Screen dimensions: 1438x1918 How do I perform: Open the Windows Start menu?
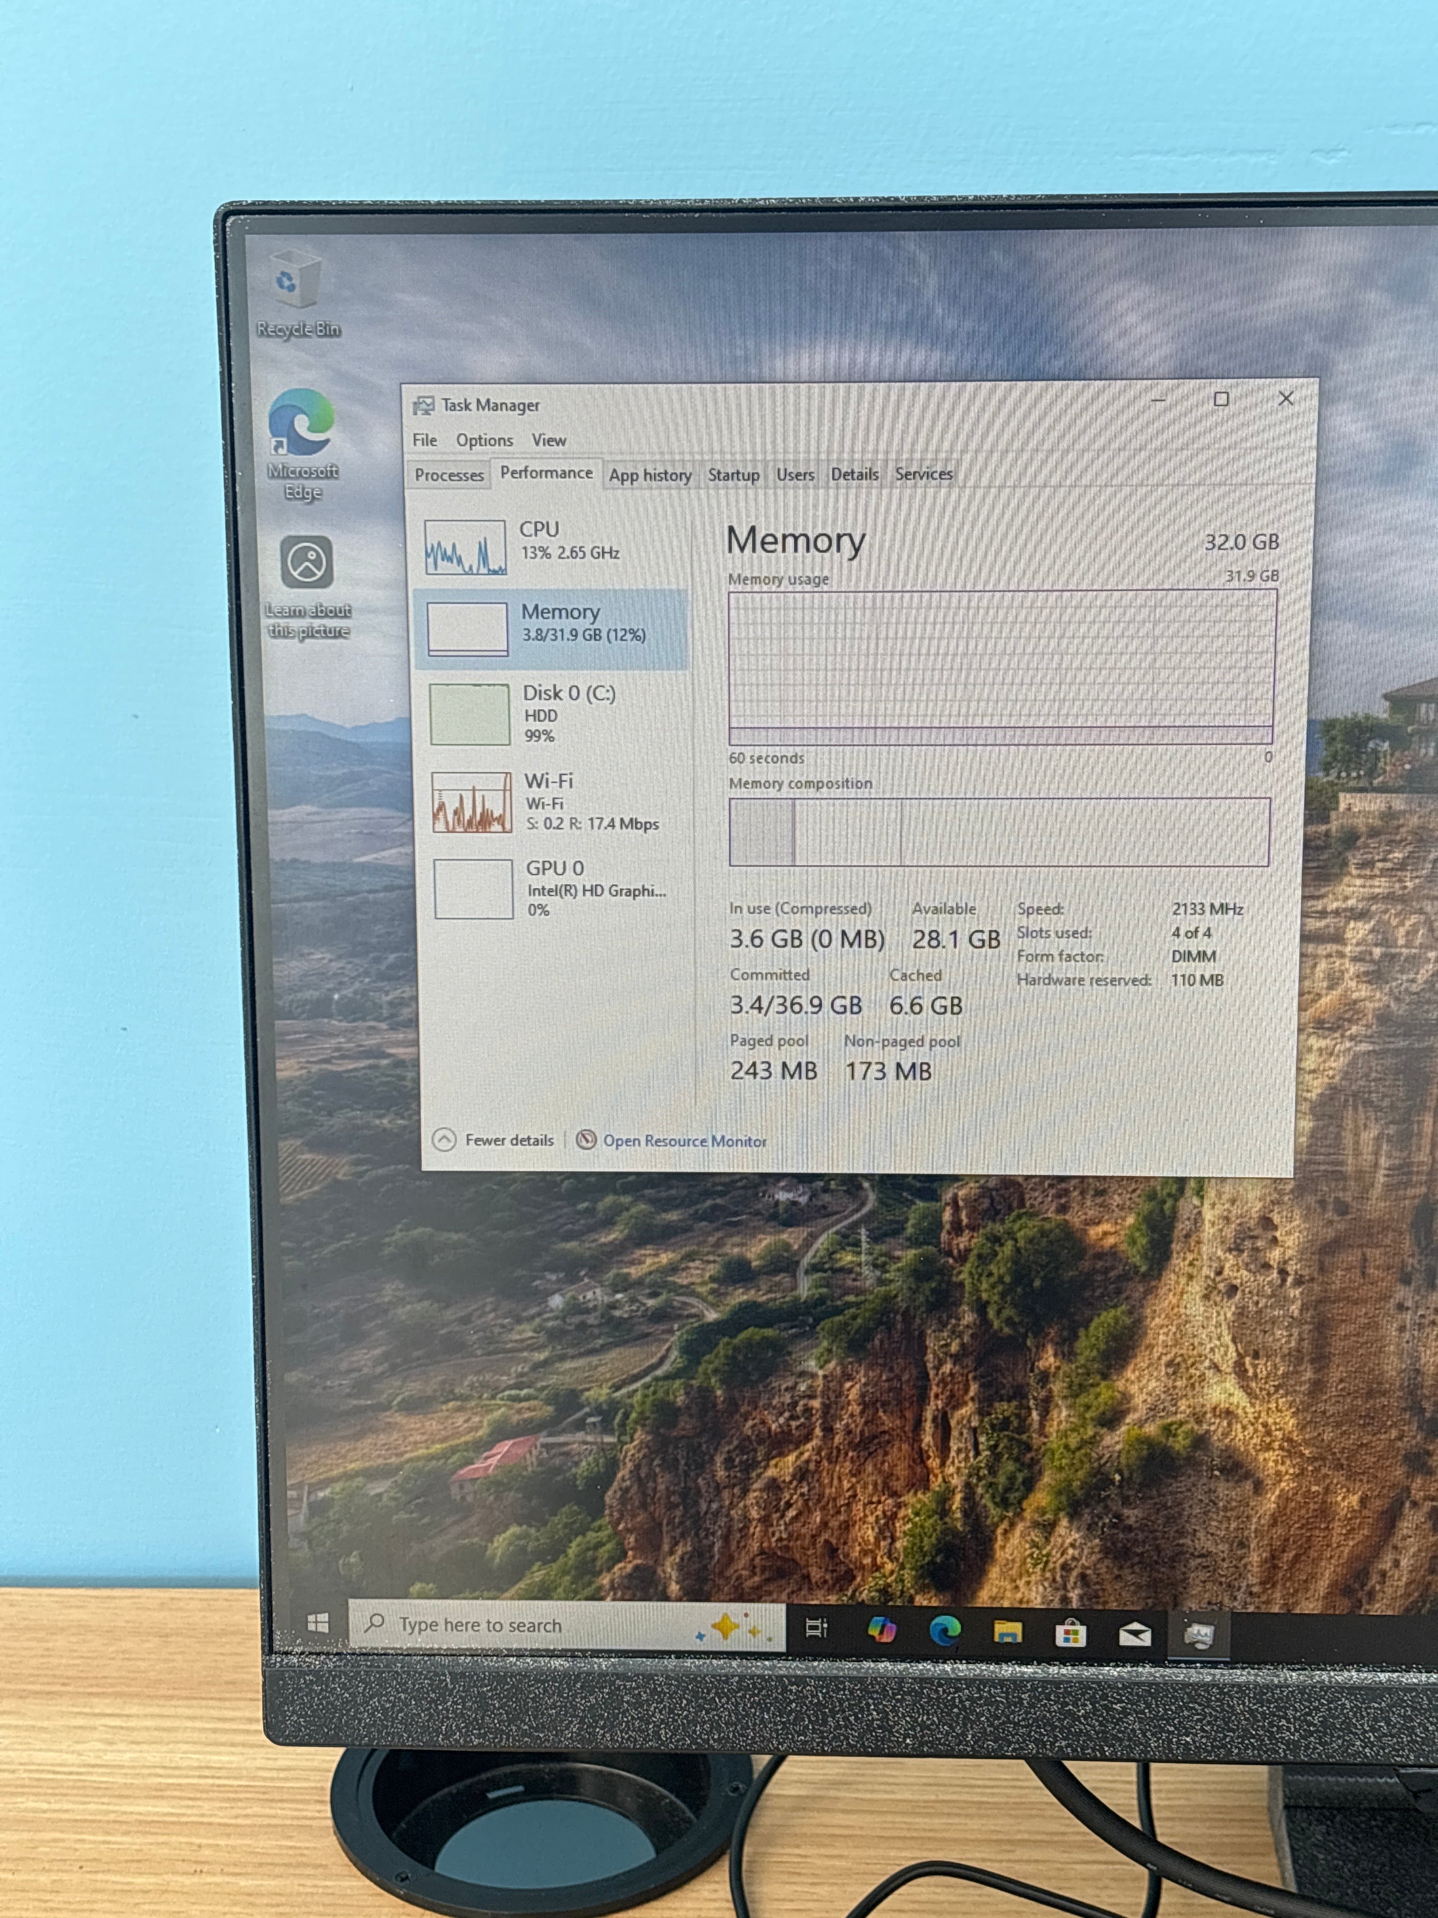[x=318, y=1623]
